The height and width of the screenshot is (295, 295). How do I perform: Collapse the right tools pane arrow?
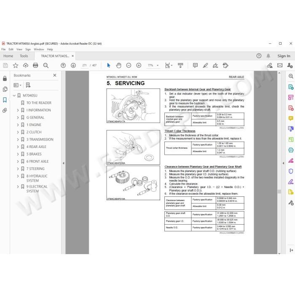pos(283,163)
